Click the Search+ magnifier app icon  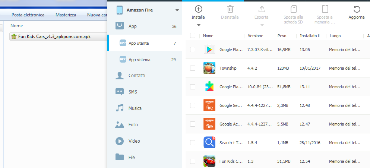pos(209,142)
